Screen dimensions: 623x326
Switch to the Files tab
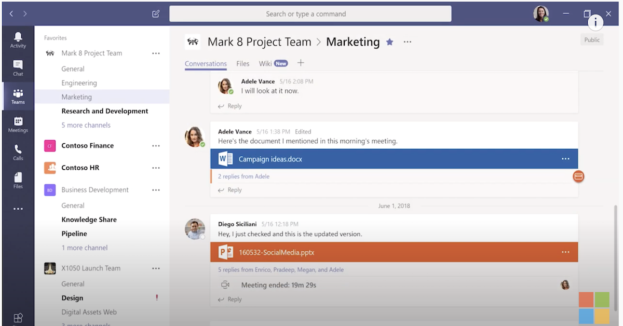click(x=242, y=64)
